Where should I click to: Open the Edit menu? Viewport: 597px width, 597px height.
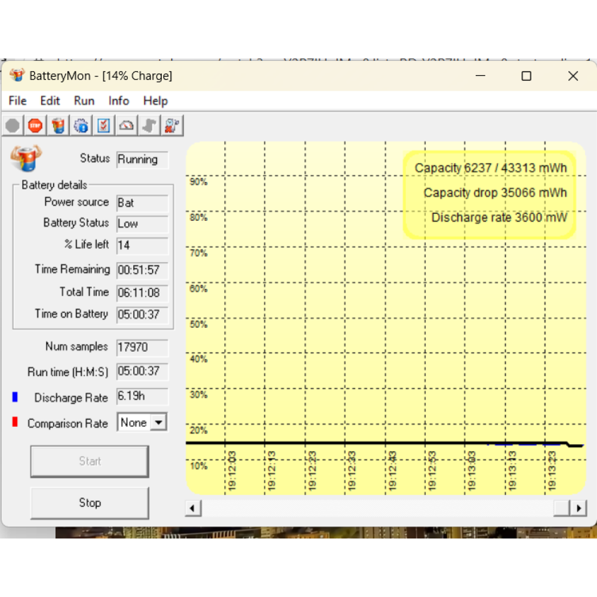[x=50, y=101]
